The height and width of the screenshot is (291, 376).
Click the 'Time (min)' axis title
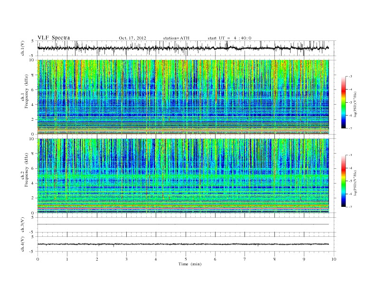tap(190, 264)
